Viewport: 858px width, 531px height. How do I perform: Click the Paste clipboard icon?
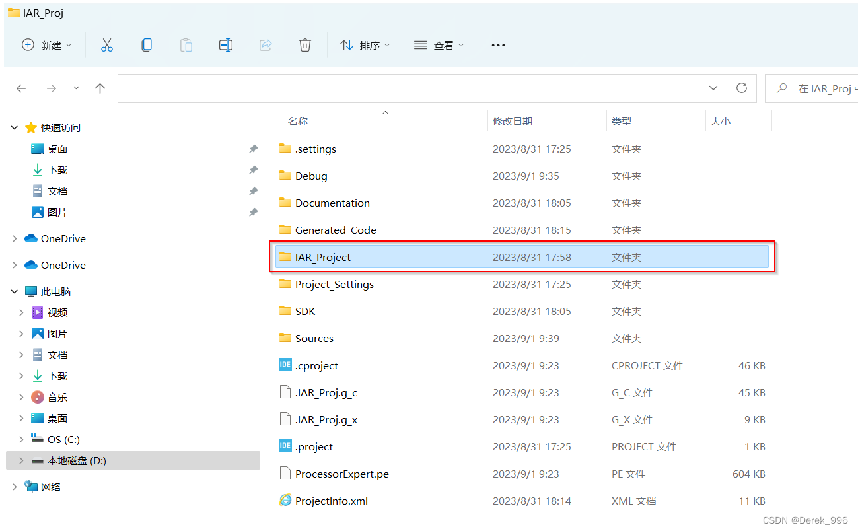186,45
